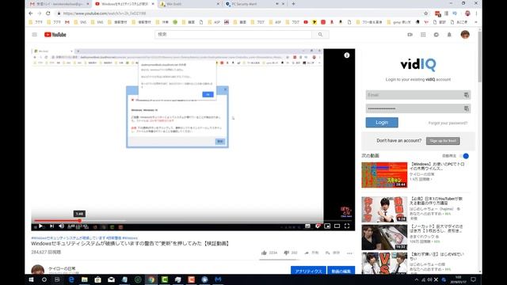Open the Microsoft Store taskbar icon
Image resolution: width=507 pixels, height=285 pixels.
coord(97,279)
